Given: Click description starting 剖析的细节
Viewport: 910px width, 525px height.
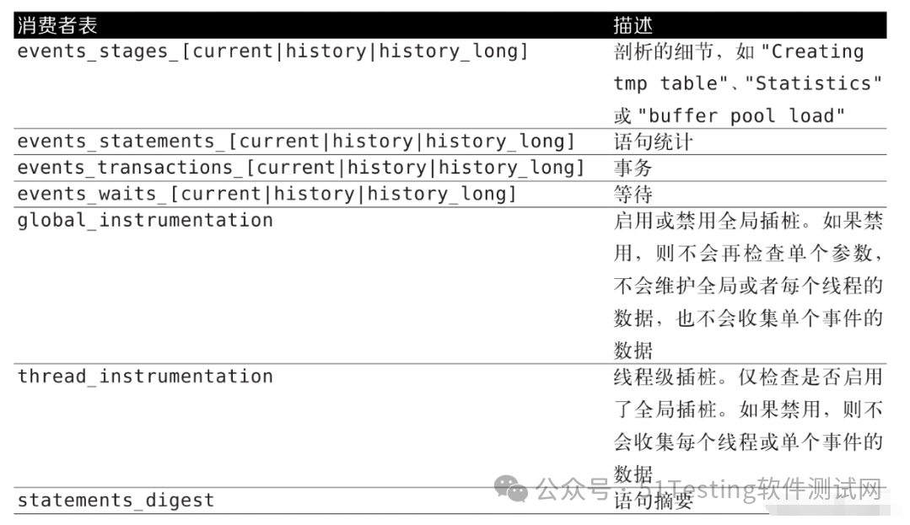Looking at the screenshot, I should [x=748, y=83].
